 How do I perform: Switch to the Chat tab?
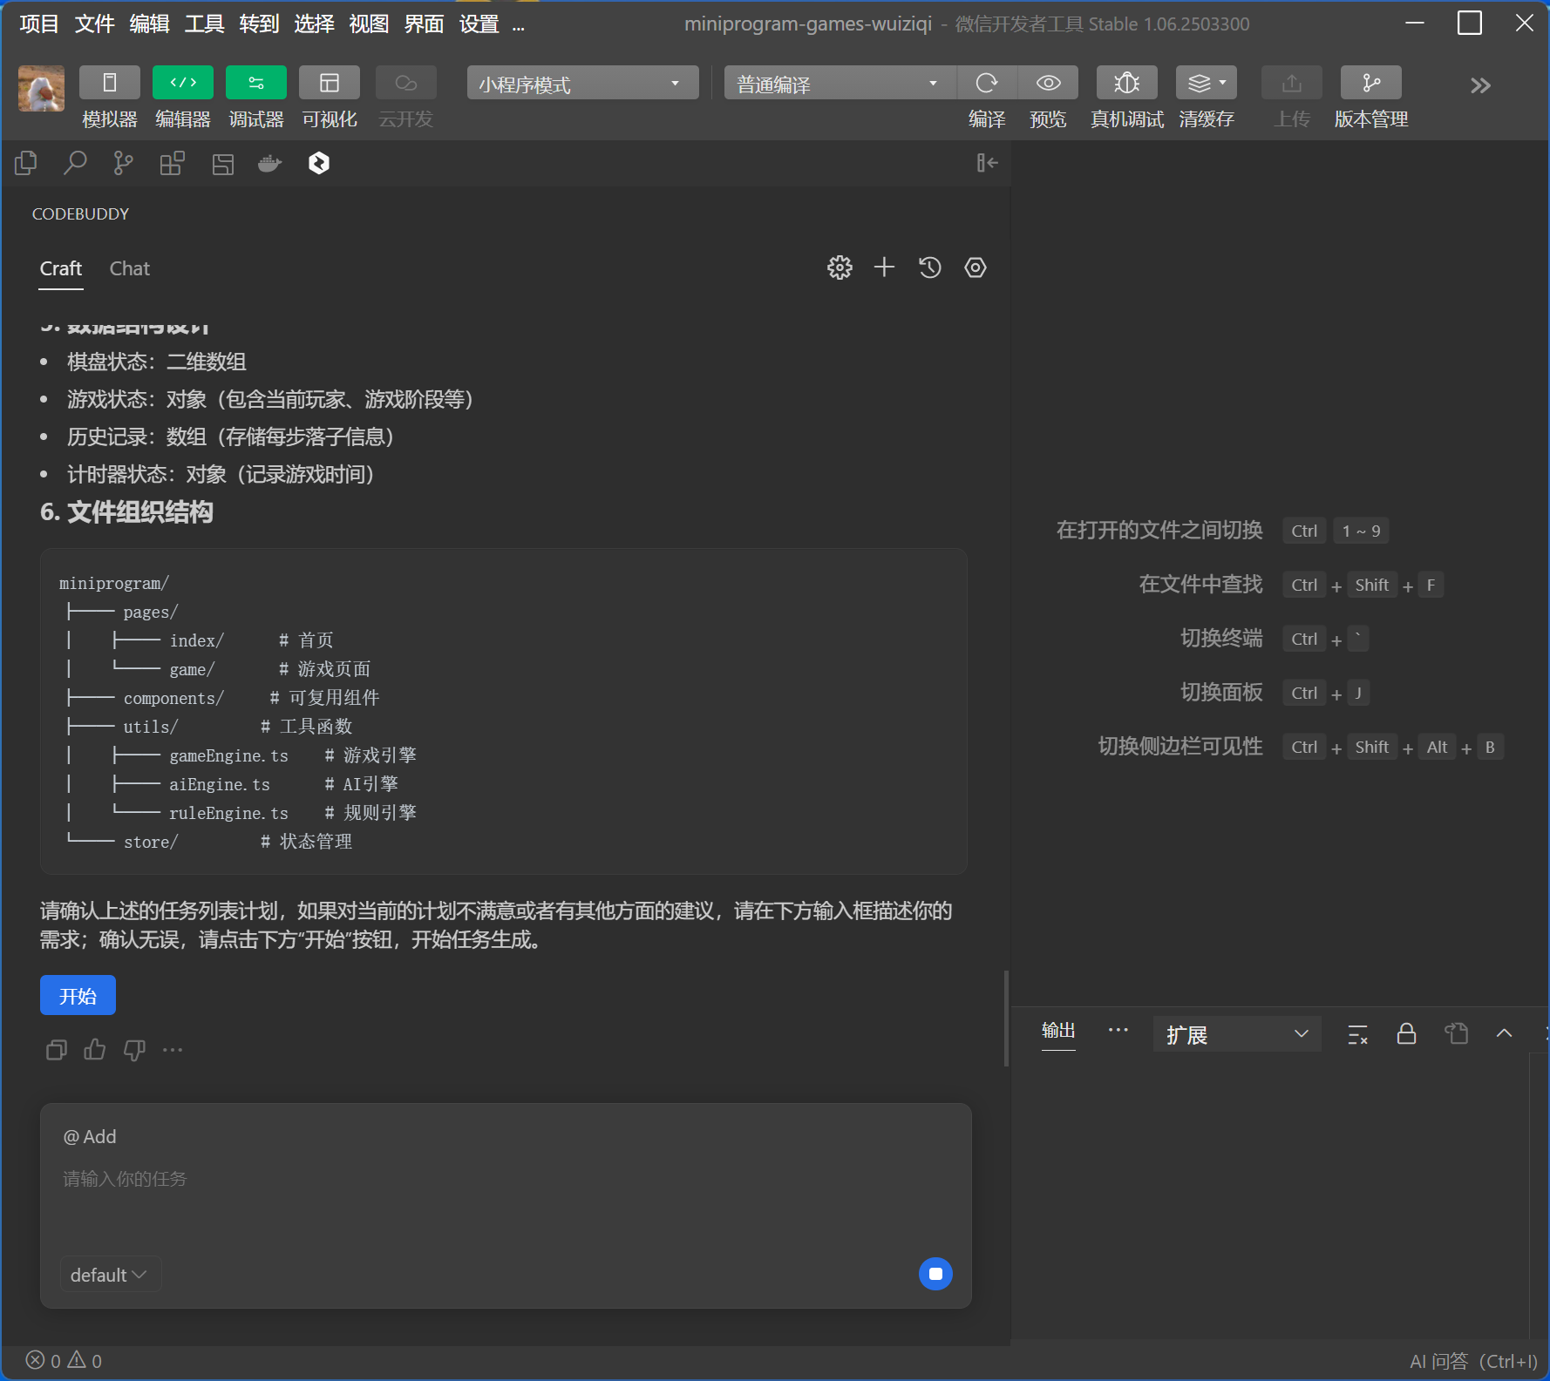(x=130, y=268)
